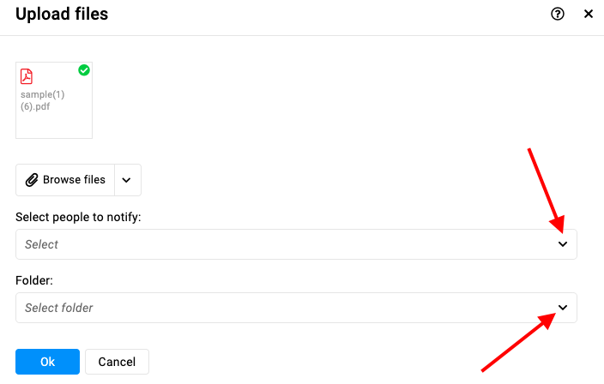Screen dimensions: 604x384
Task: Click the paperclip icon in Browse files
Action: (x=32, y=180)
